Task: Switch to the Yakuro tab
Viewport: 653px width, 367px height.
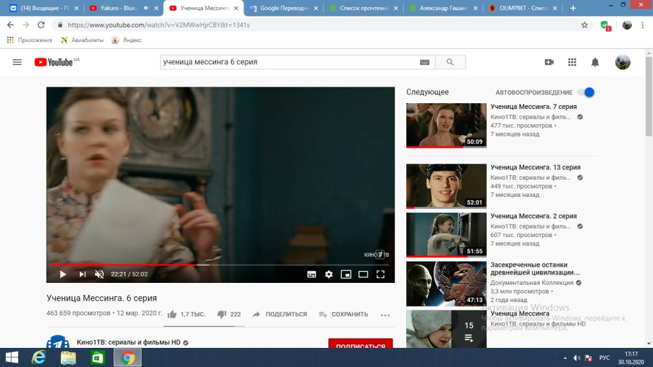Action: 119,8
